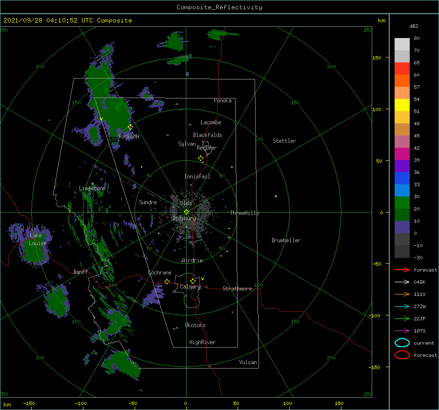The image size is (439, 410).
Task: Click the 54 dBZ yellow color swatch
Action: click(402, 105)
